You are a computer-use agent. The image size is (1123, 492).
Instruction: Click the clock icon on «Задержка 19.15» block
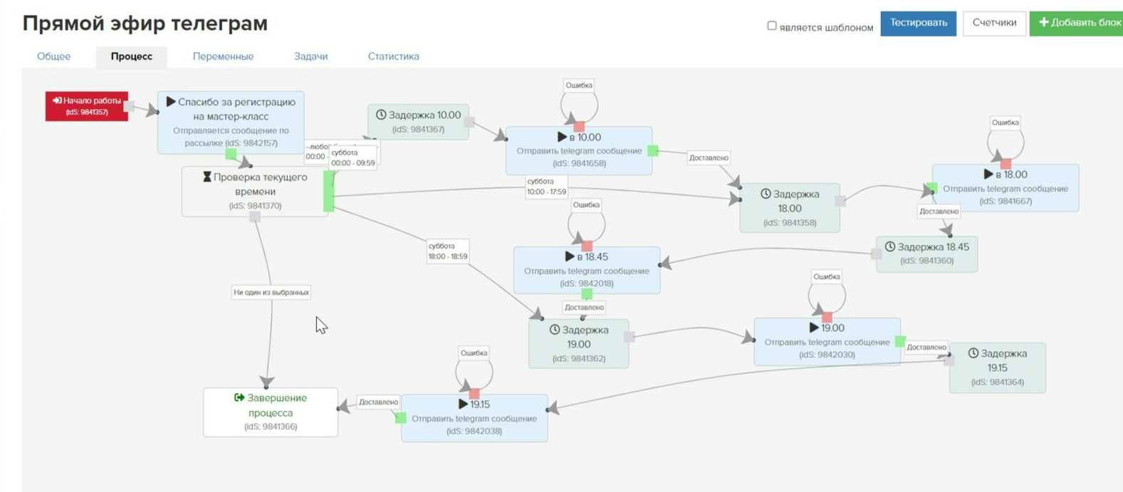[x=973, y=353]
